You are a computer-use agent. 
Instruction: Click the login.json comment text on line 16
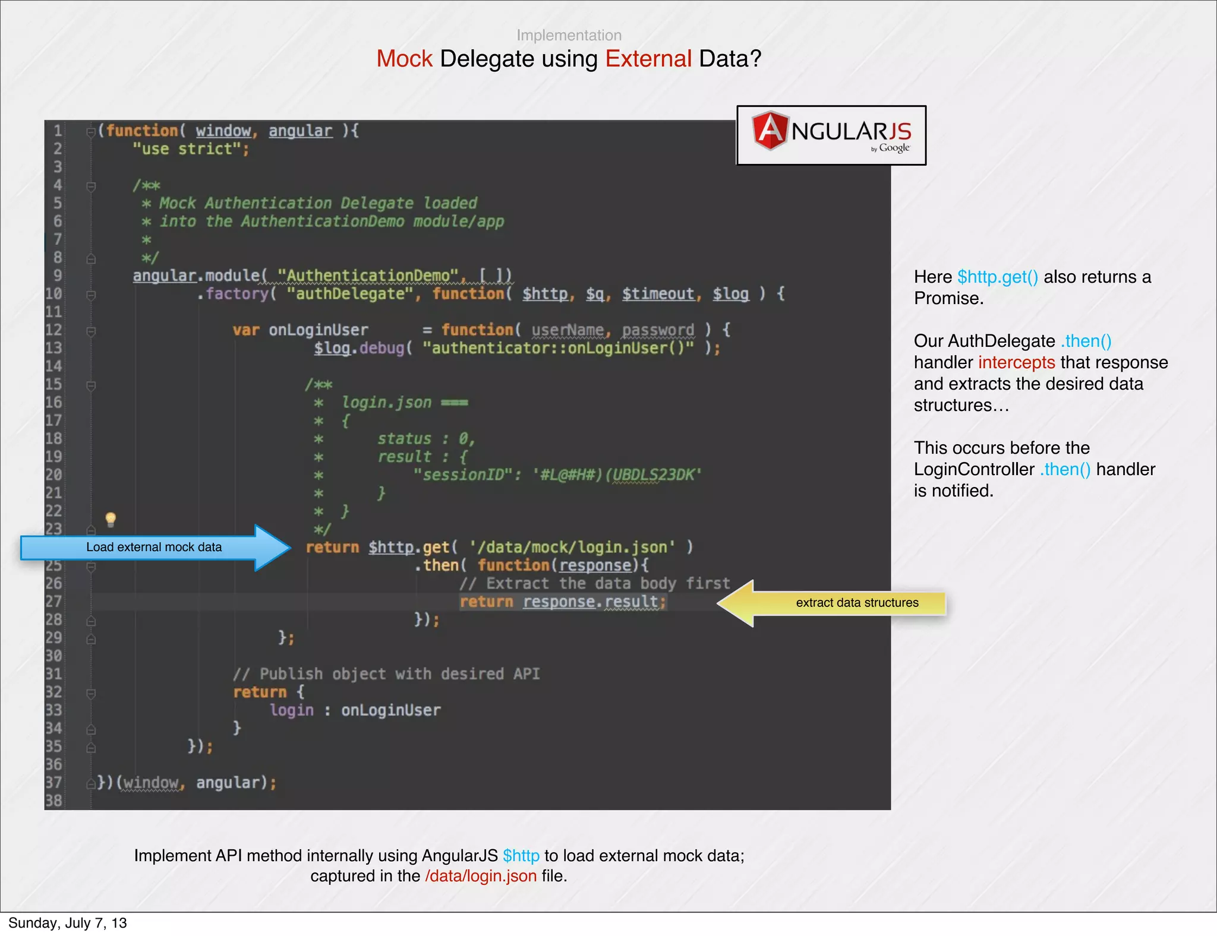pyautogui.click(x=386, y=403)
